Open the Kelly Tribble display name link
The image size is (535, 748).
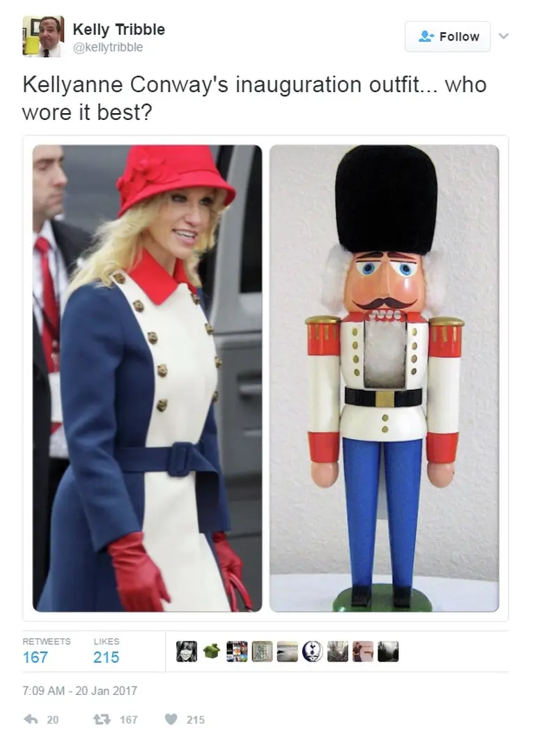118,29
